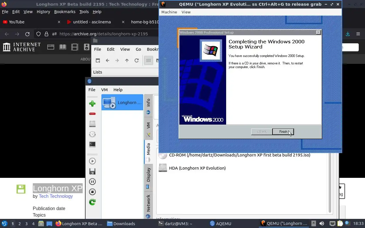Click Finish in Windows 2000 Setup wizard

[283, 132]
